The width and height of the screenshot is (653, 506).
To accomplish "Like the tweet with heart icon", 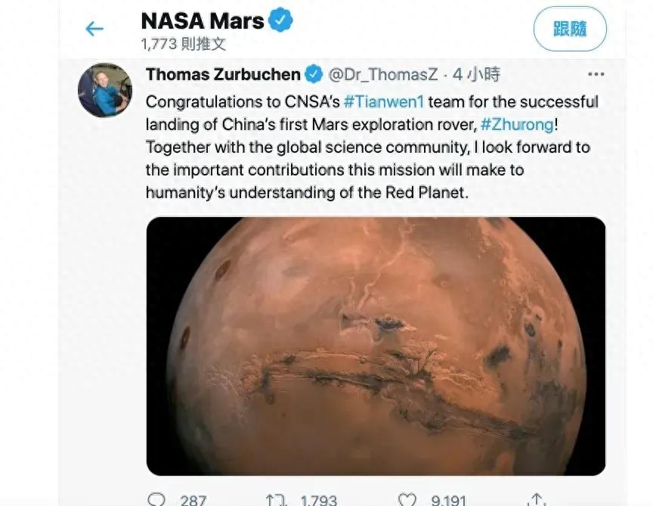I will [x=407, y=499].
